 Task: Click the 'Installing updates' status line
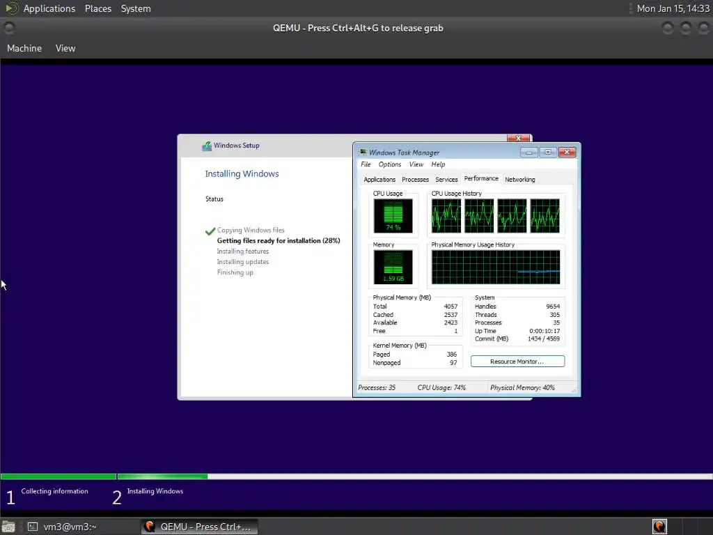[243, 262]
